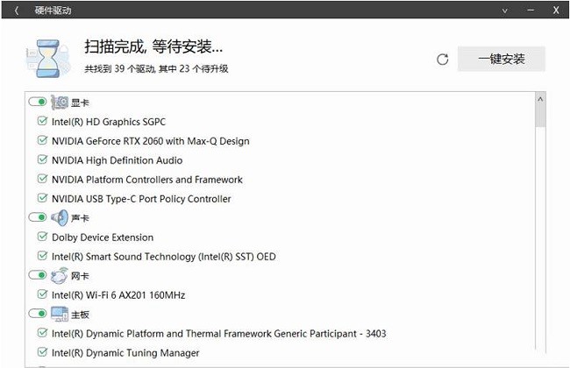570x368 pixels.
Task: Uncheck NVIDIA Platform Controllers and Framework
Action: tap(43, 179)
